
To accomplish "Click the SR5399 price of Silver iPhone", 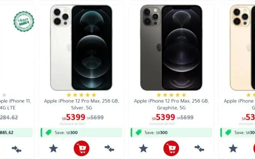I will [74, 117].
